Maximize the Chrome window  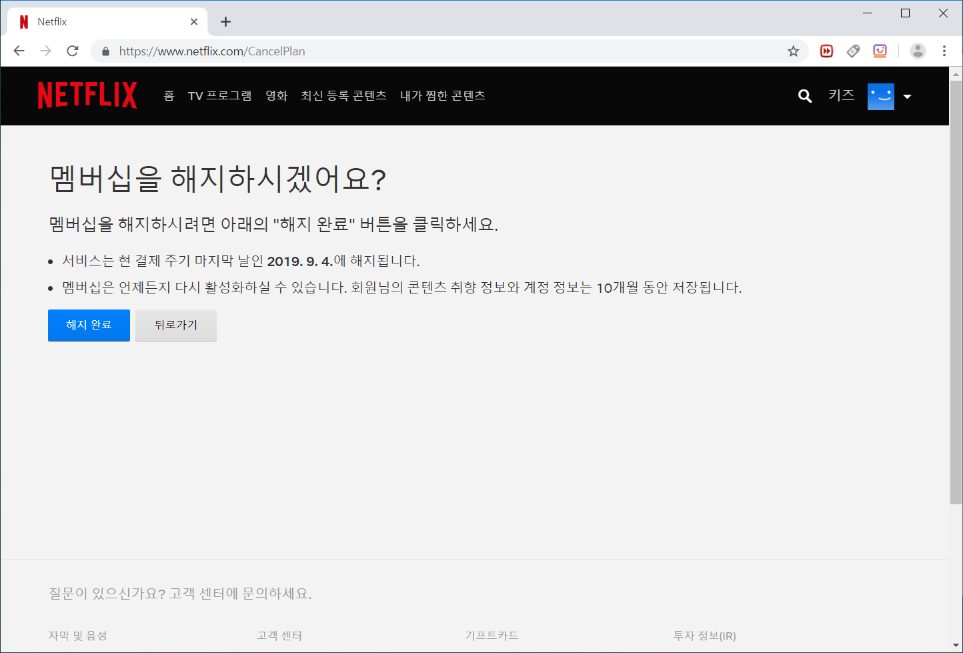905,13
